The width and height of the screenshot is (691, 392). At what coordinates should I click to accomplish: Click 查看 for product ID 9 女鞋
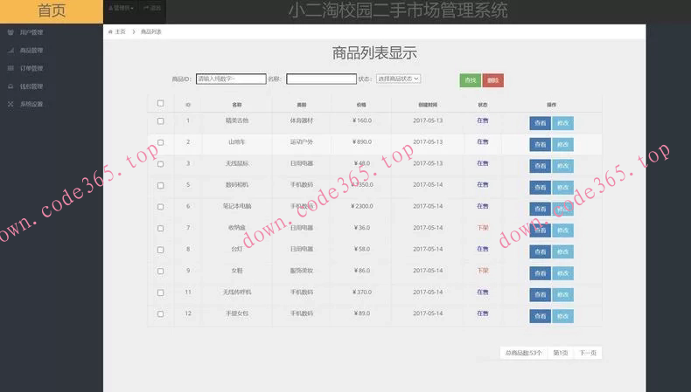(541, 273)
